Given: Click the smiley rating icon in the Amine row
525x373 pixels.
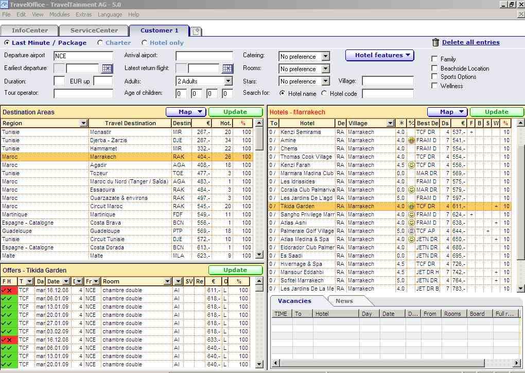Looking at the screenshot, I should point(411,141).
